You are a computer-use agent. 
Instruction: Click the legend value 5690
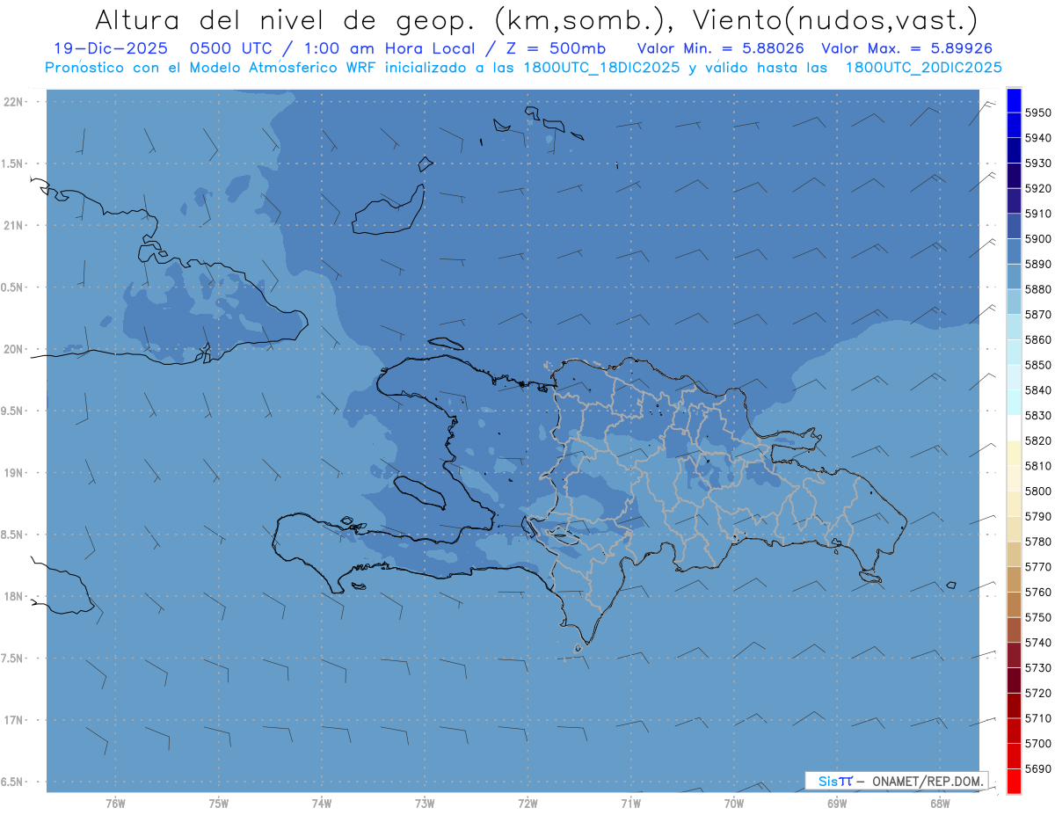(1038, 768)
